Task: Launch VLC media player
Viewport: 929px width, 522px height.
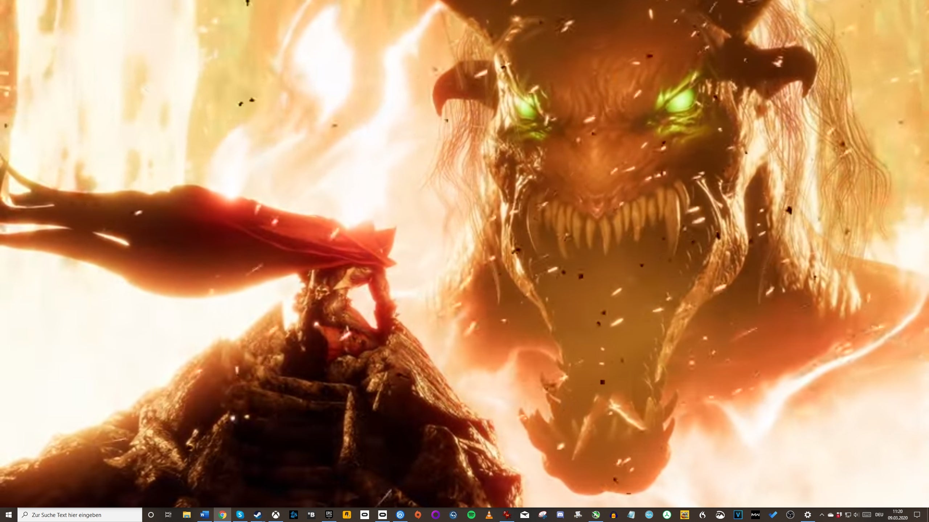Action: (x=489, y=515)
